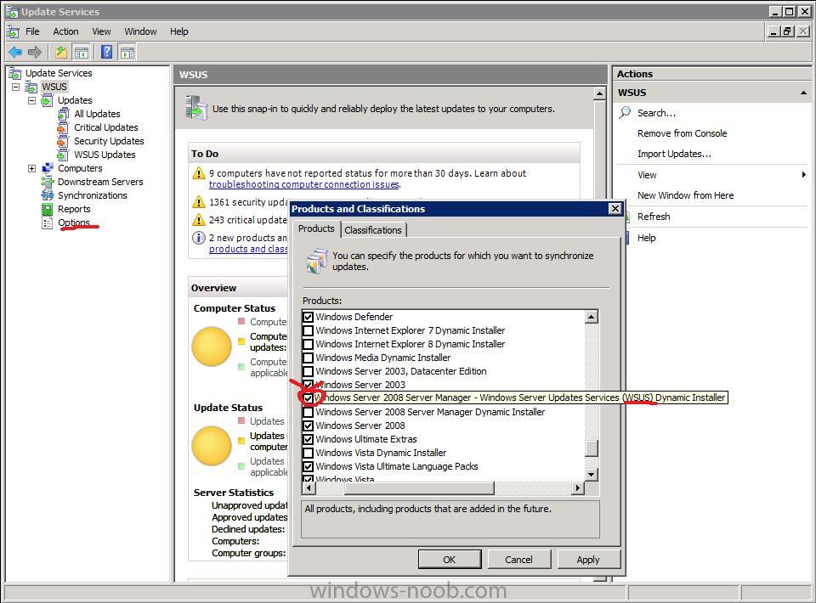Check Windows Internet Explorer 8 Dynamic Installer

click(308, 344)
